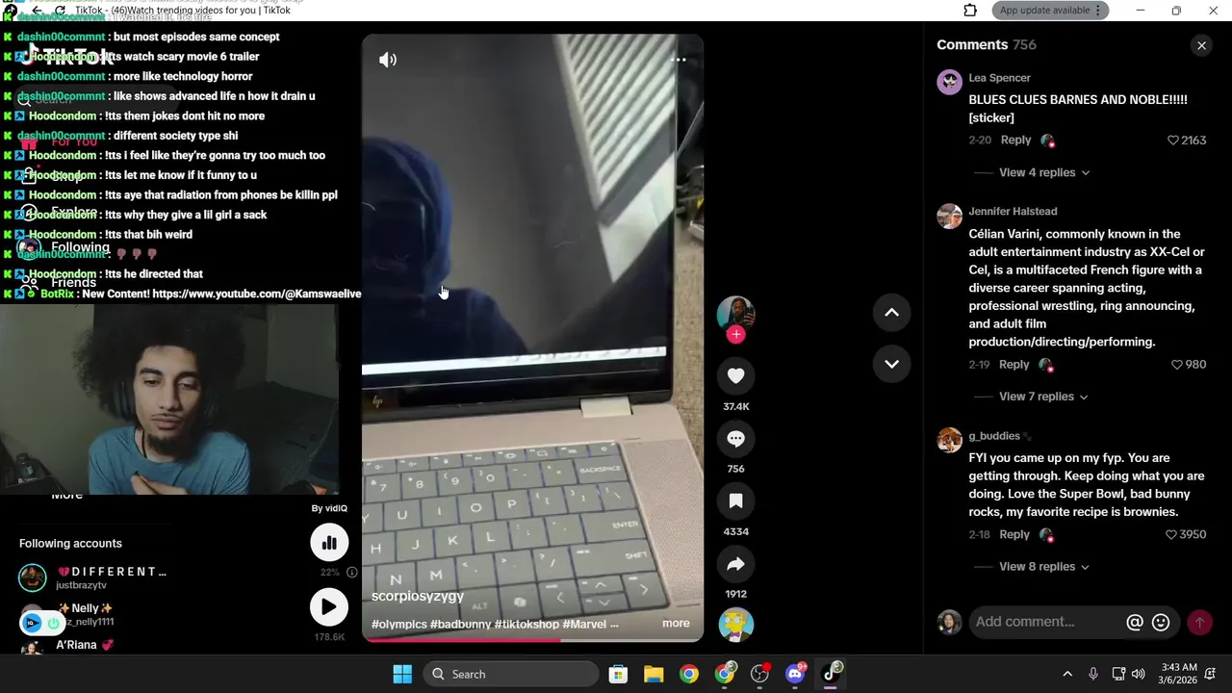Seek on the video progress bar
The image size is (1232, 693).
click(x=532, y=640)
